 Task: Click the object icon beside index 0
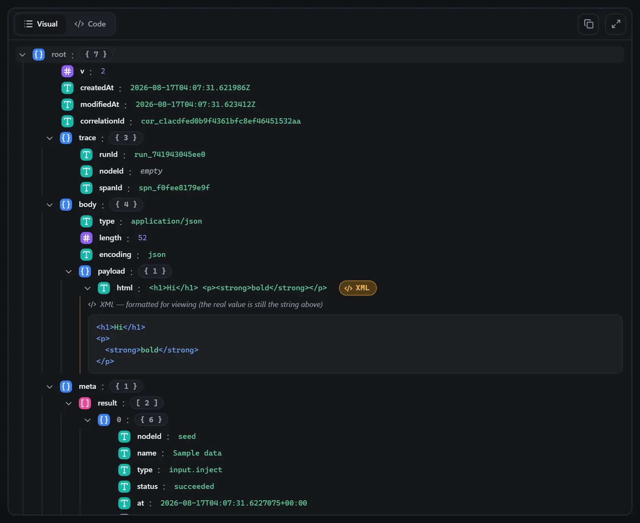104,420
